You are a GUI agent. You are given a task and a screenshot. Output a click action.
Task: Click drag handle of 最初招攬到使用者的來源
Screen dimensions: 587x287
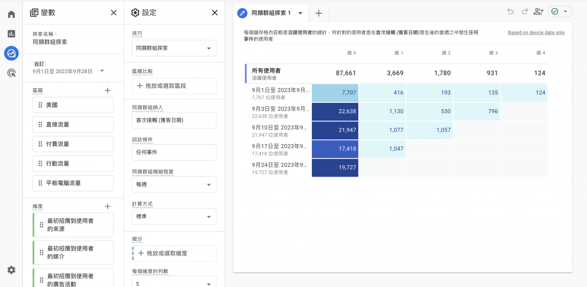pyautogui.click(x=41, y=225)
